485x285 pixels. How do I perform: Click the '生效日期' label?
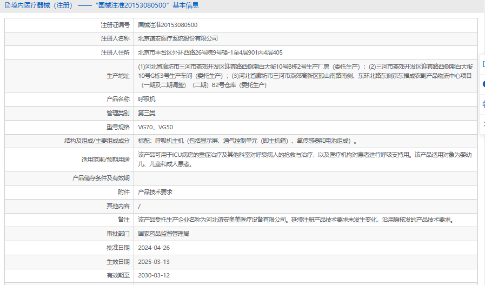(118, 262)
